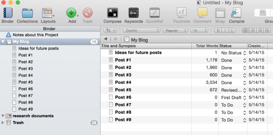The width and height of the screenshot is (273, 135).
Task: Expand the Trash folder triangle
Action: coord(2,123)
